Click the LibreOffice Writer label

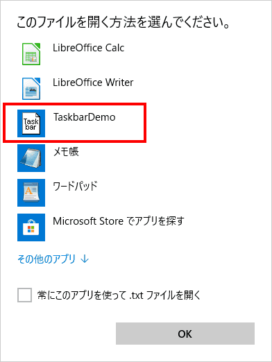pyautogui.click(x=93, y=83)
